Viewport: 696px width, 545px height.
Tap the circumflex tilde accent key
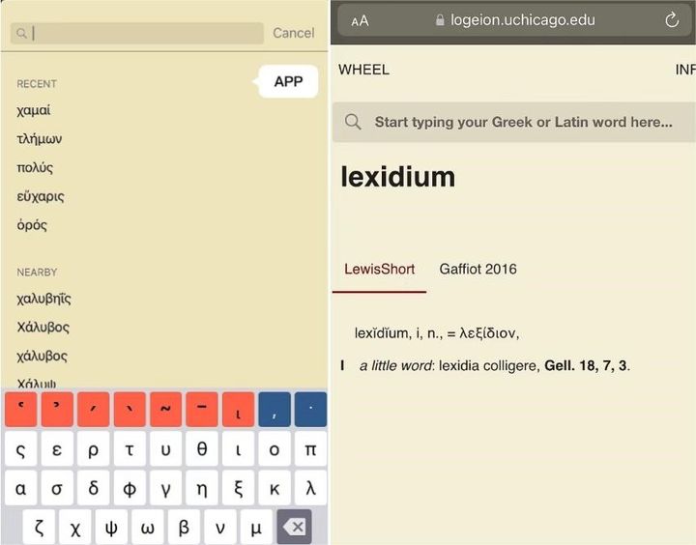[165, 409]
